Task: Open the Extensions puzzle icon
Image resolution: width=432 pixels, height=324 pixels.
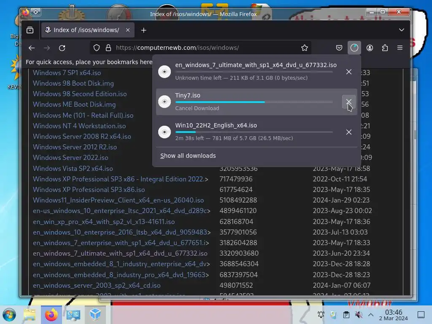Action: click(x=385, y=48)
